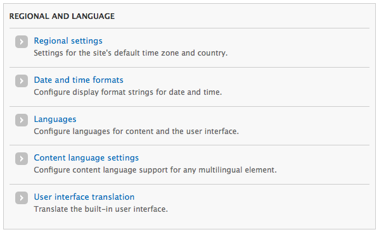Go to the Languages configuration link
379x232 pixels.
[x=55, y=119]
